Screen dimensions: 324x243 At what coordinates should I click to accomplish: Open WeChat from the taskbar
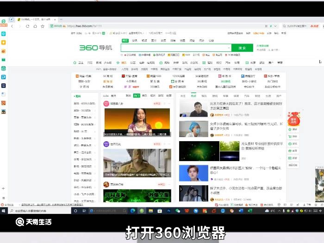pyautogui.click(x=178, y=211)
